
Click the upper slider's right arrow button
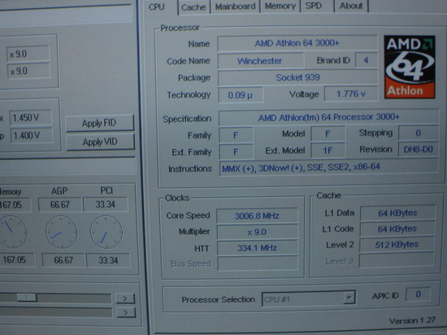pos(125,298)
